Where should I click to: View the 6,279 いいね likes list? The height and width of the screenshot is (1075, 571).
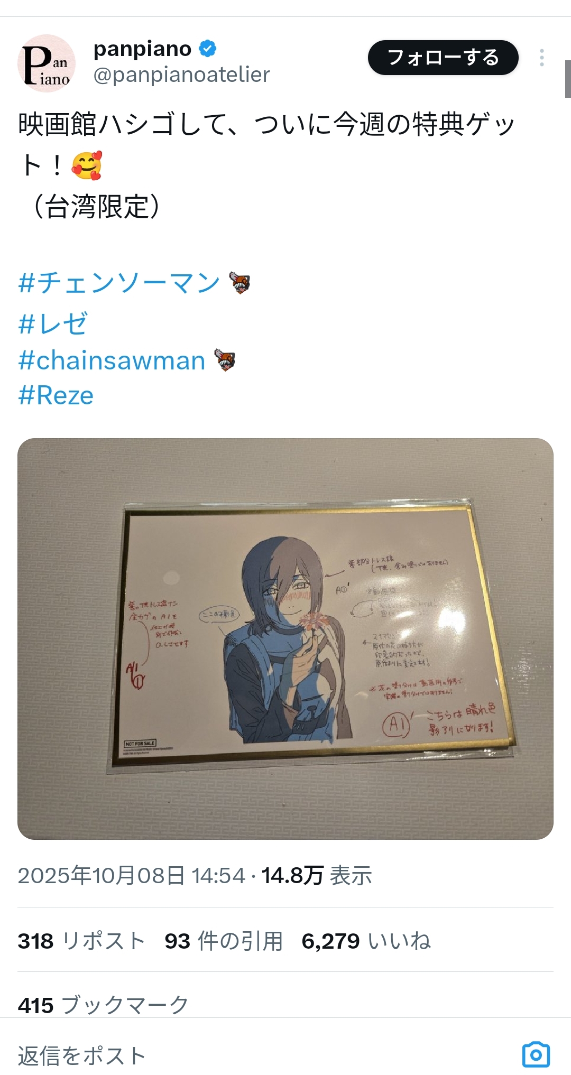coord(366,941)
